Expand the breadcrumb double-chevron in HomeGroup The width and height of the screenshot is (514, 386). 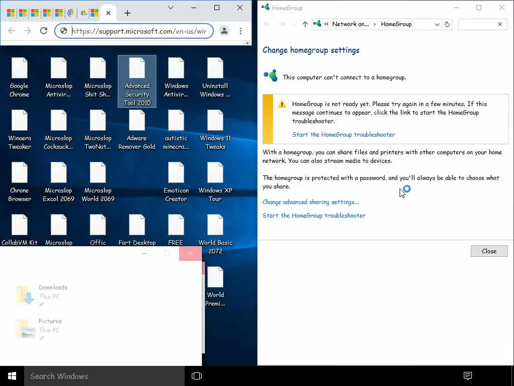[326, 24]
